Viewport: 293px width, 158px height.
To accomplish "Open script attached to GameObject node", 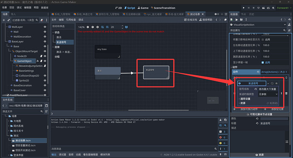I will (x=41, y=61).
